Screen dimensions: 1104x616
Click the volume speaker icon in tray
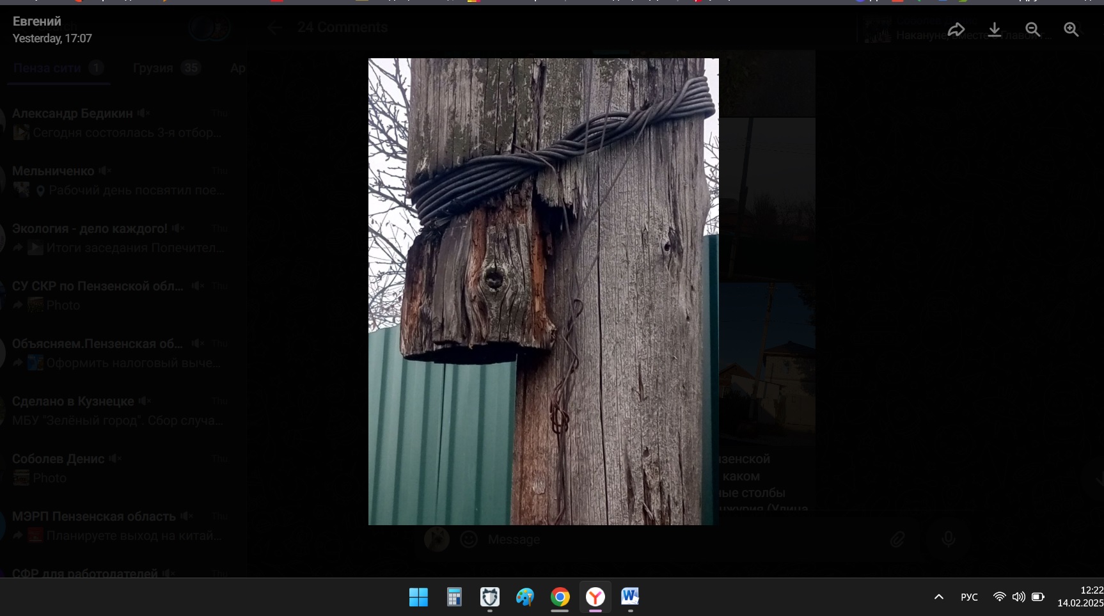(x=1018, y=597)
